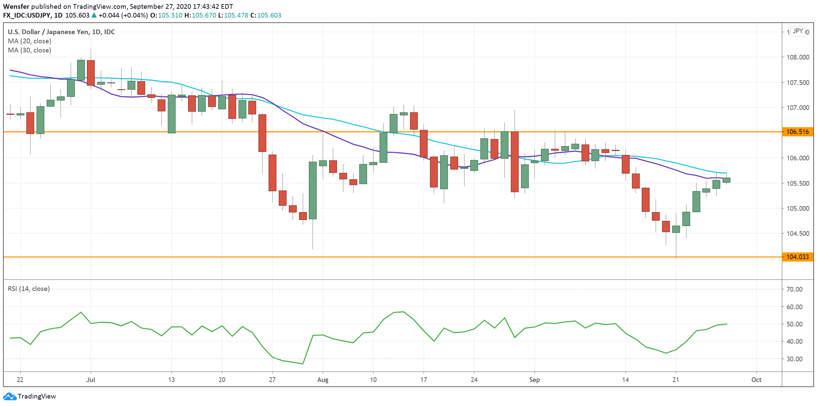Open the Wensfer author profile
Viewport: 817px width, 406px height.
point(16,6)
